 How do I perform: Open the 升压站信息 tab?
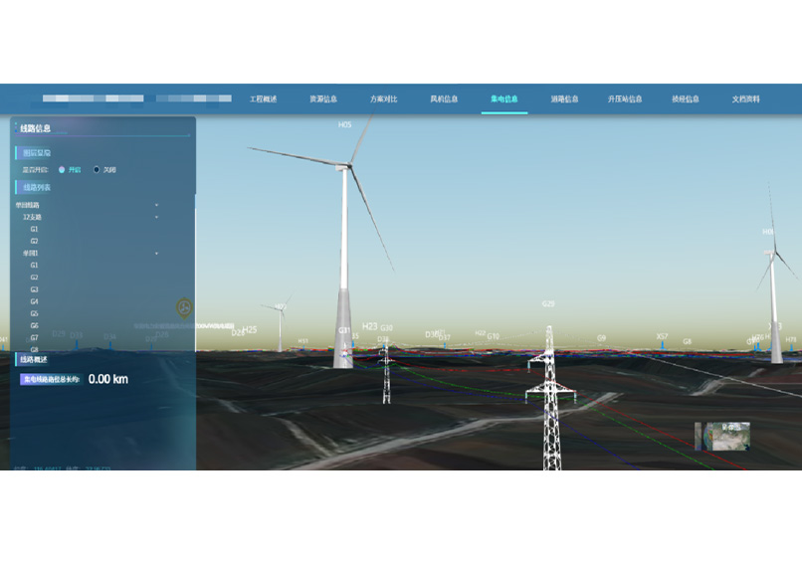625,99
